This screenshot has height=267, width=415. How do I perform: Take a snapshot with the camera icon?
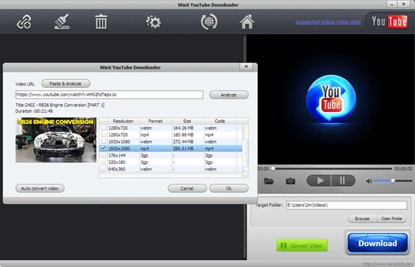click(290, 181)
